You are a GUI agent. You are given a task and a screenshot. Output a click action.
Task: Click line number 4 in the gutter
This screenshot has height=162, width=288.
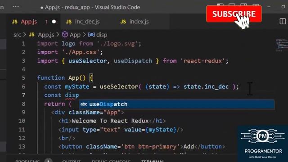pyautogui.click(x=23, y=69)
